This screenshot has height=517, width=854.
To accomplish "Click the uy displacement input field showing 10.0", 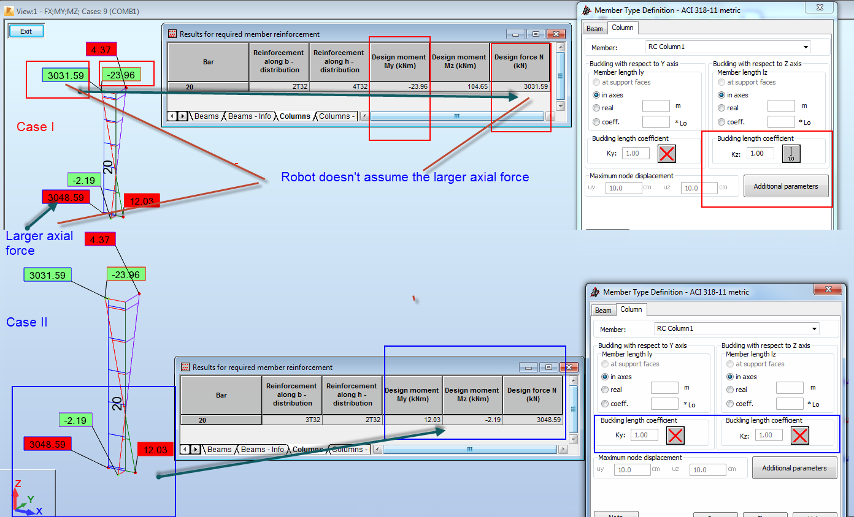I will (623, 187).
